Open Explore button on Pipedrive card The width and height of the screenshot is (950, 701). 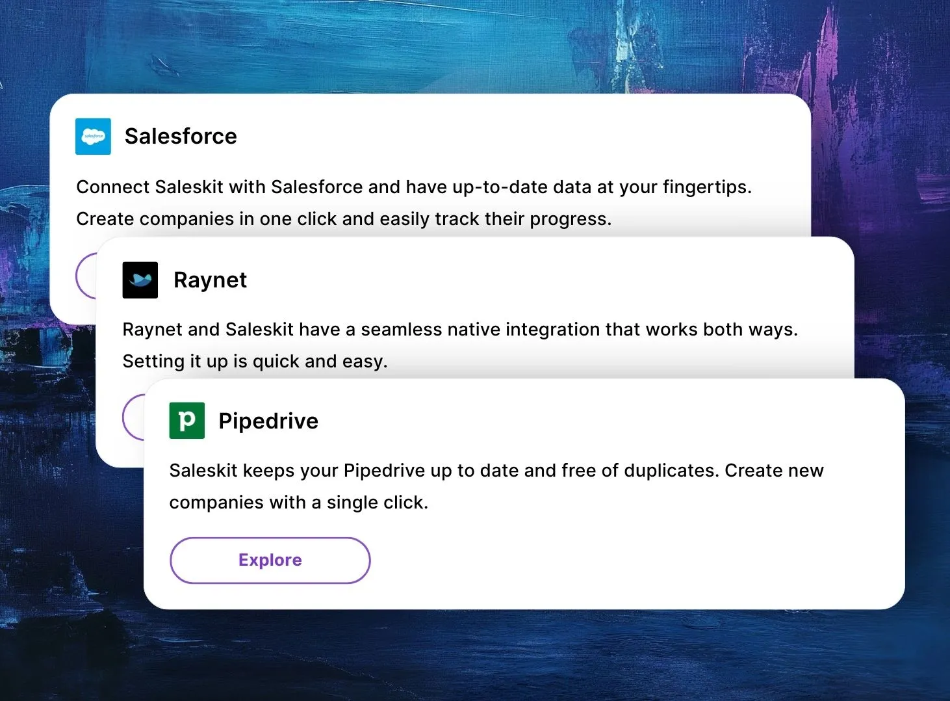[x=270, y=561]
